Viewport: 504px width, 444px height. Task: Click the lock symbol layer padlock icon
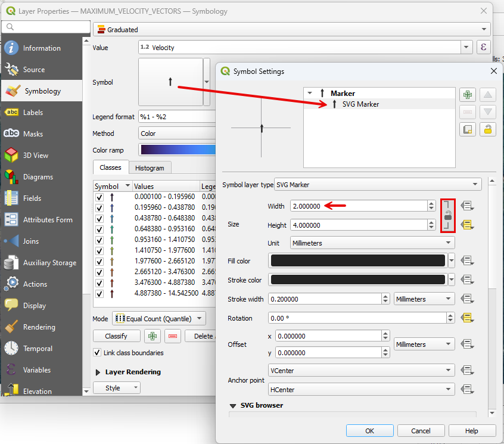488,129
